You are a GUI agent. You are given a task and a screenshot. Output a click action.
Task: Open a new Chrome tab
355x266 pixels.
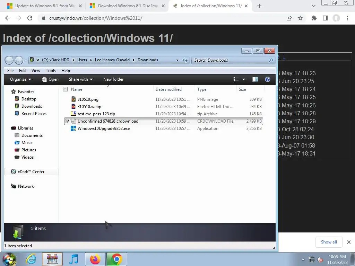[259, 6]
